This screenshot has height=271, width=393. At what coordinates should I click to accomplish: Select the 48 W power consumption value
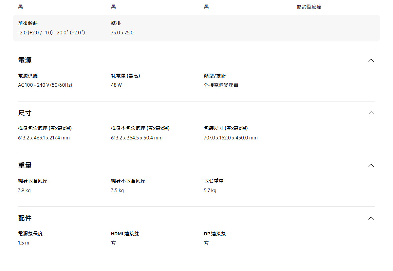pyautogui.click(x=116, y=85)
